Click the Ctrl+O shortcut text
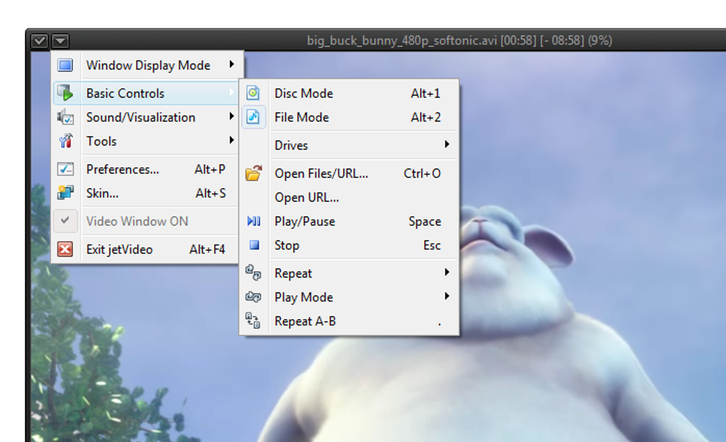The width and height of the screenshot is (726, 442). click(422, 173)
